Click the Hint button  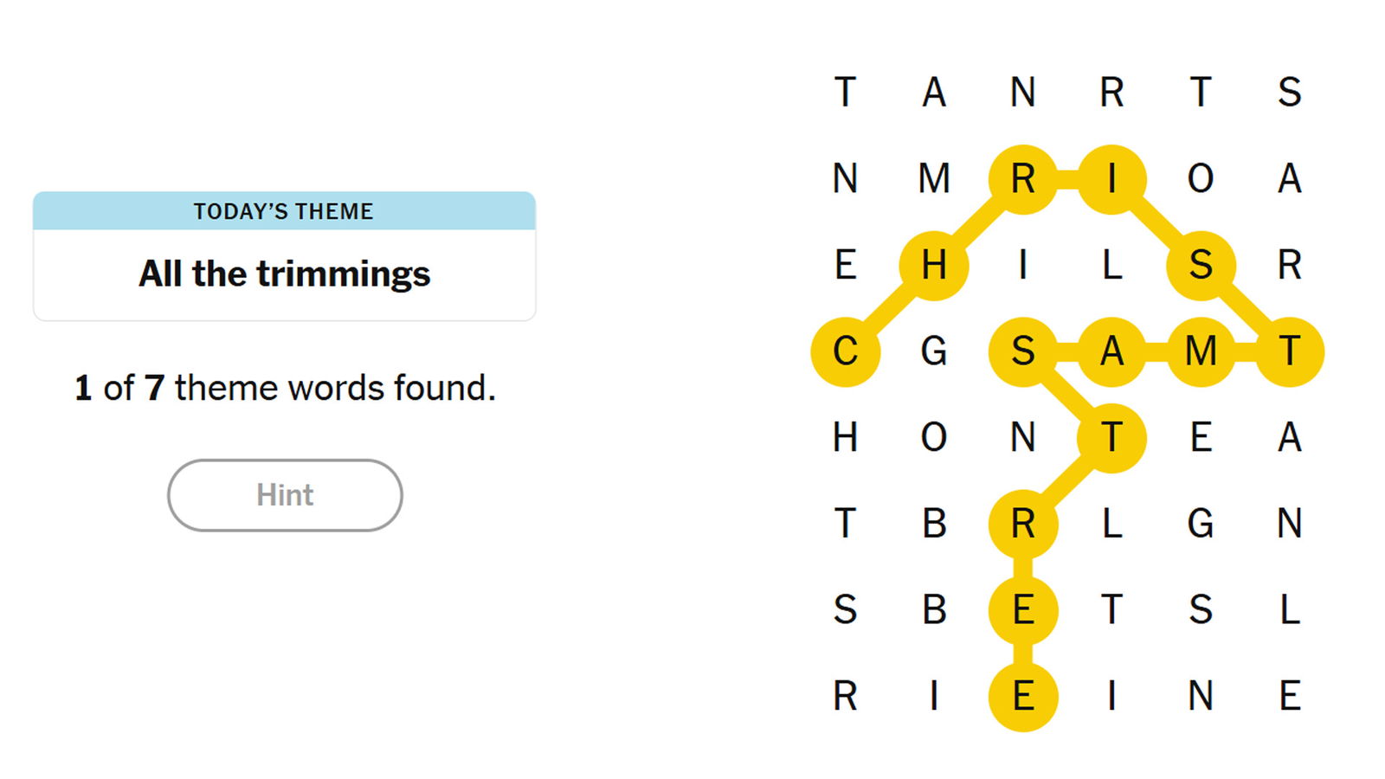click(x=285, y=495)
